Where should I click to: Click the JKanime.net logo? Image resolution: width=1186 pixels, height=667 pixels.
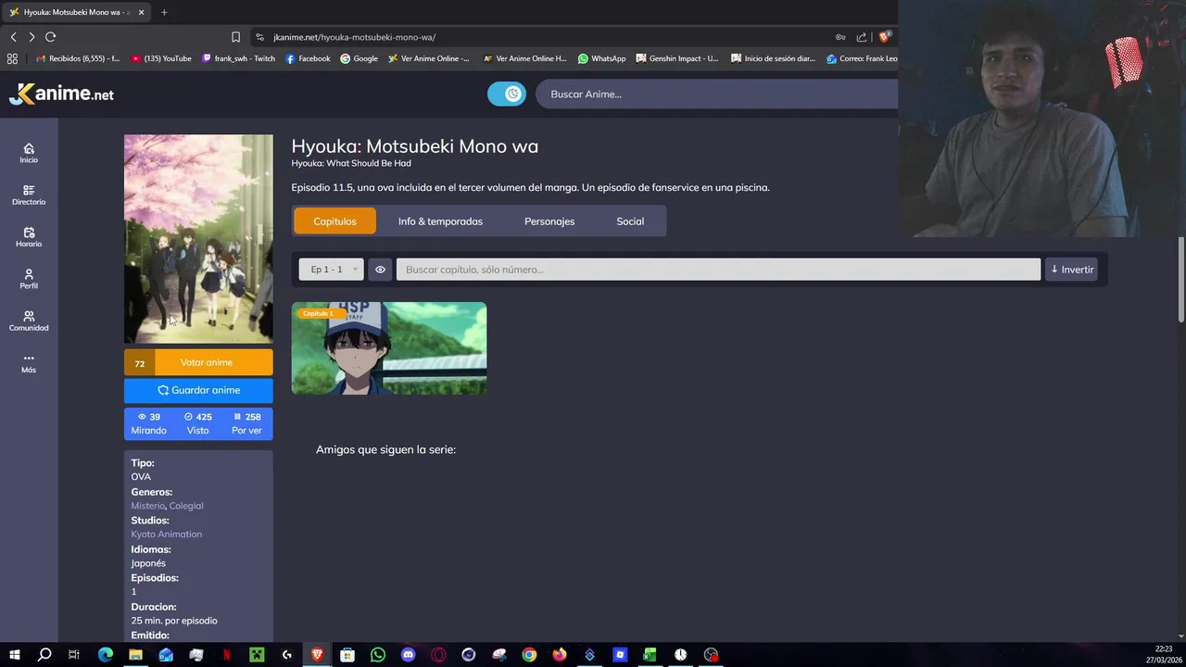tap(61, 94)
